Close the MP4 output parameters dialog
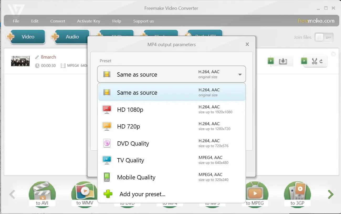341x214 pixels. pyautogui.click(x=247, y=44)
